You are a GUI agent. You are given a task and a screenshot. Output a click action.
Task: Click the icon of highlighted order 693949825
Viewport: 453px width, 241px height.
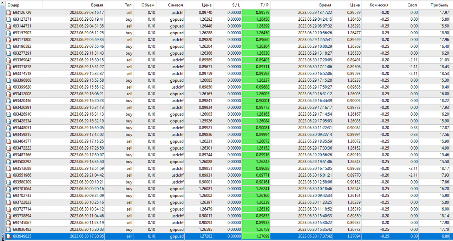(x=9, y=236)
